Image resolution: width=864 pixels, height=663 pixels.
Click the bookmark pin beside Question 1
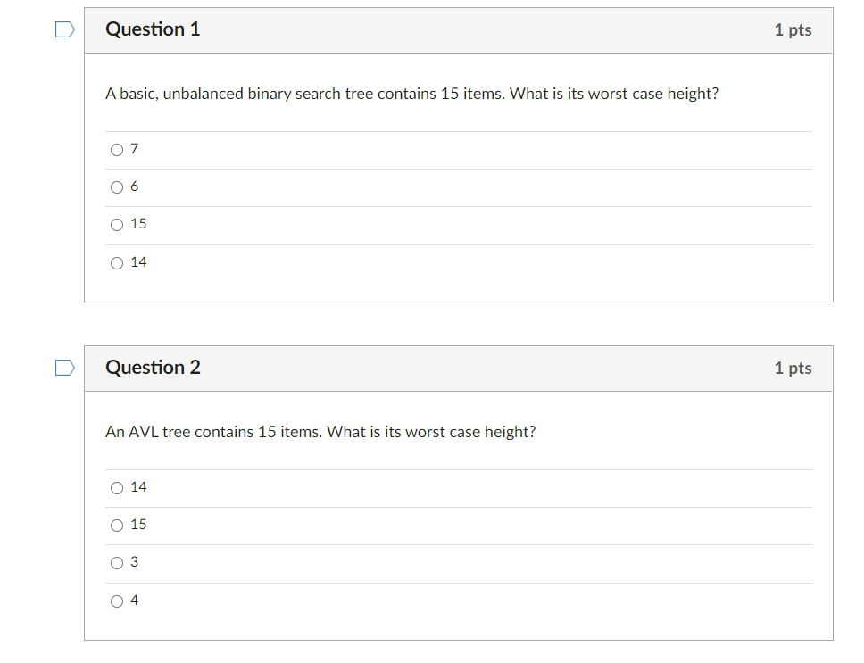(62, 29)
